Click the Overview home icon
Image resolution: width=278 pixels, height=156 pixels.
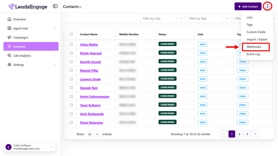point(9,19)
